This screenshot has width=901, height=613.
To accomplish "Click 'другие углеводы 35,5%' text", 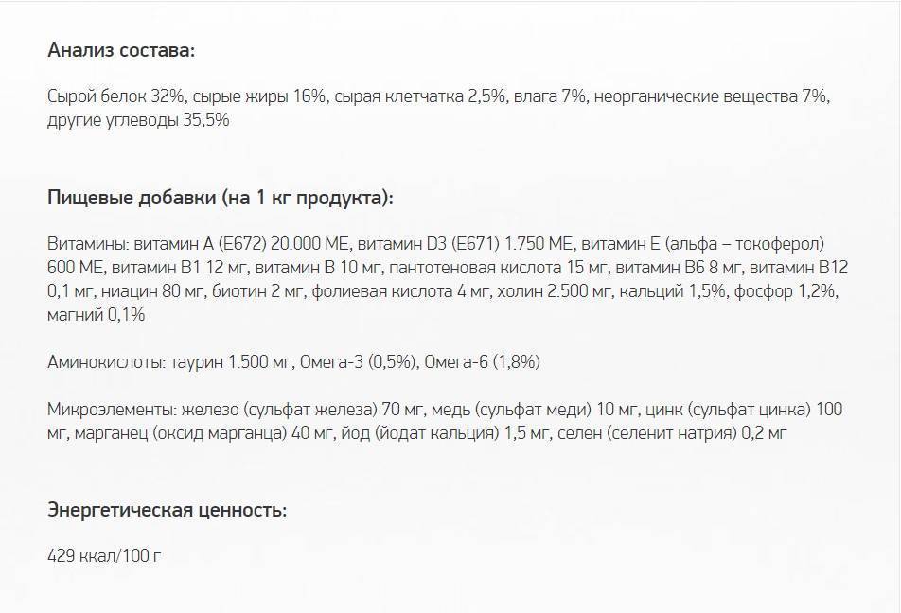I will pos(138,120).
